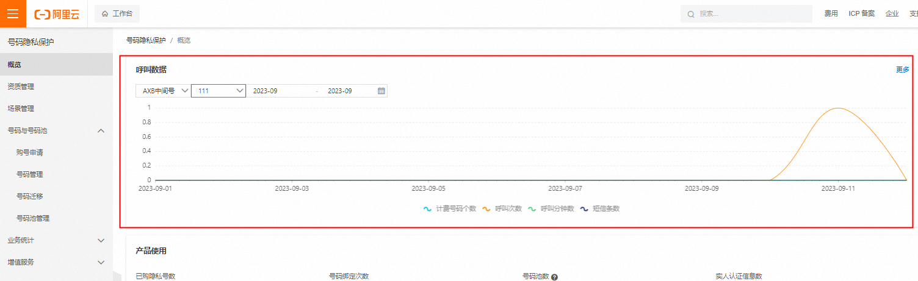Expand the 增值服务 section
Viewport: 918px width, 281px height.
(56, 262)
